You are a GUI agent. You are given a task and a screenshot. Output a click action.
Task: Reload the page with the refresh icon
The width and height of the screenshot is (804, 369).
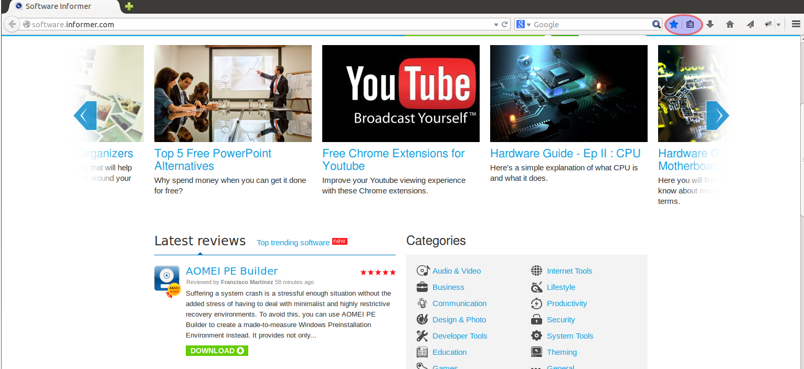tap(505, 24)
